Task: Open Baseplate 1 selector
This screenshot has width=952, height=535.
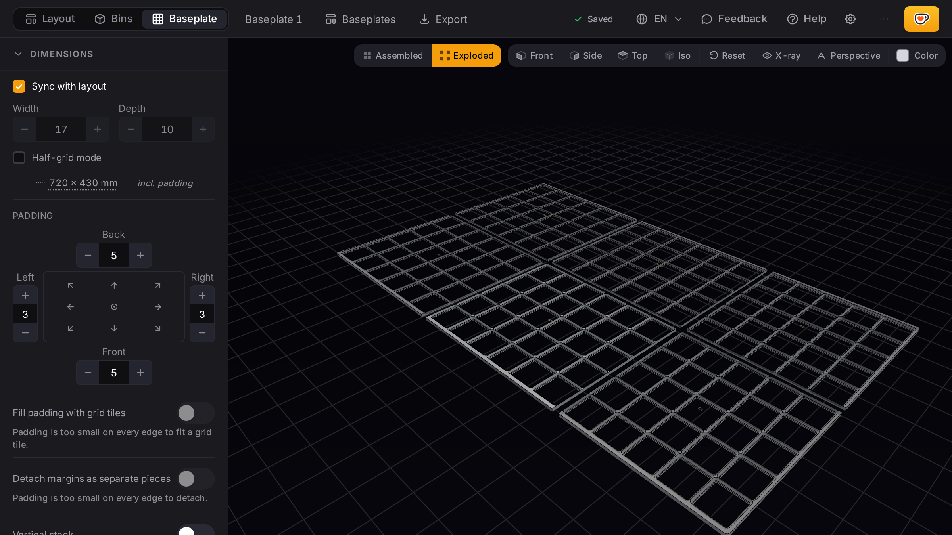Action: point(274,19)
